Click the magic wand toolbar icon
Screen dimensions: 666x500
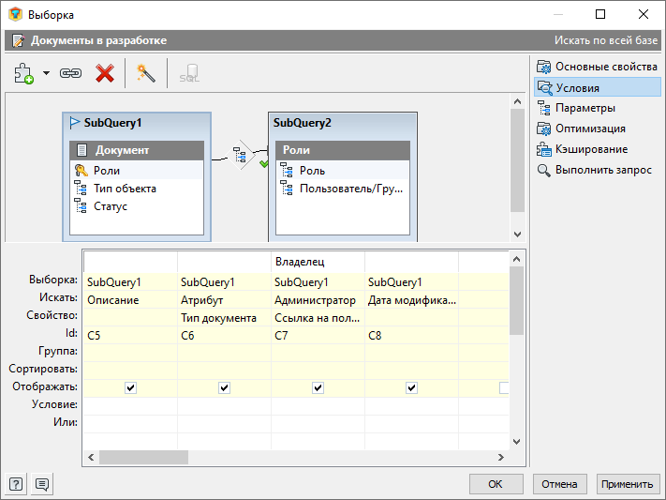tap(145, 73)
